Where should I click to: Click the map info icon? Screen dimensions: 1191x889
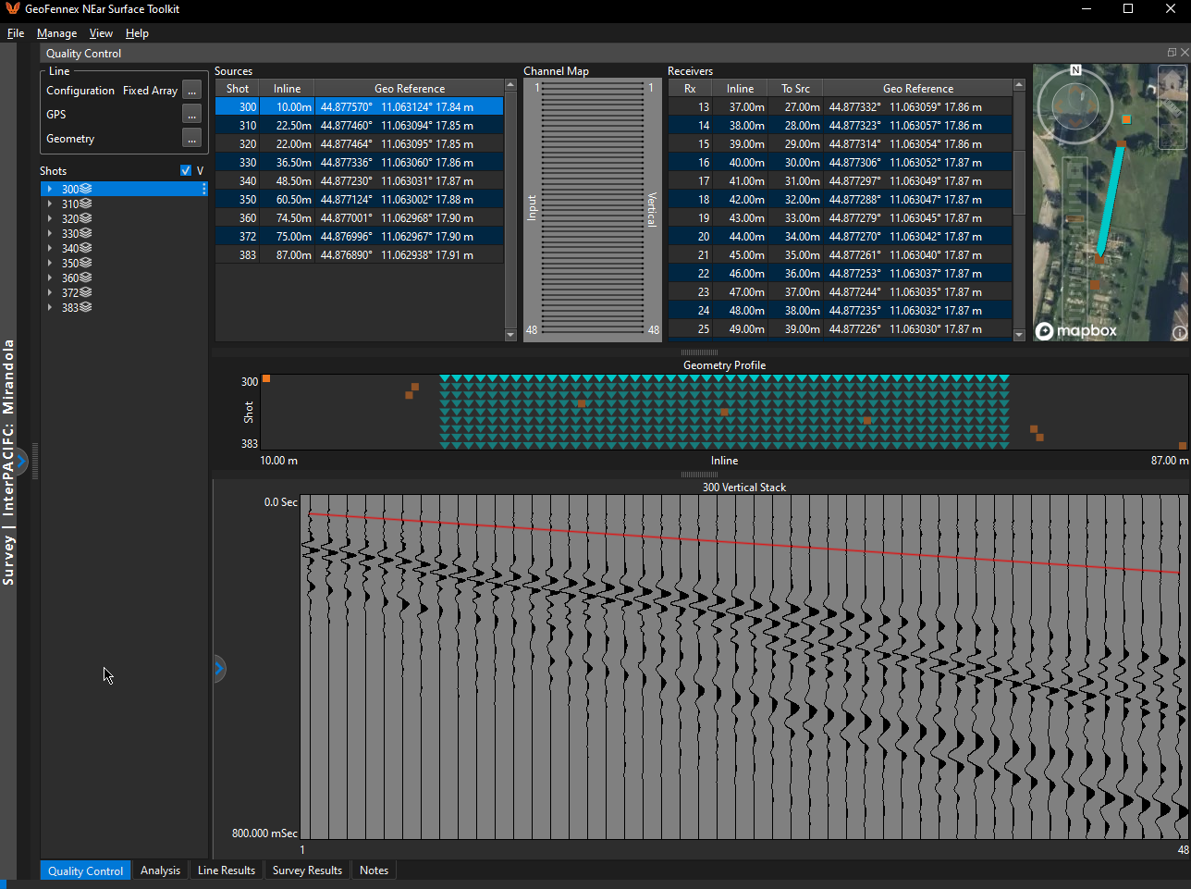(1180, 333)
